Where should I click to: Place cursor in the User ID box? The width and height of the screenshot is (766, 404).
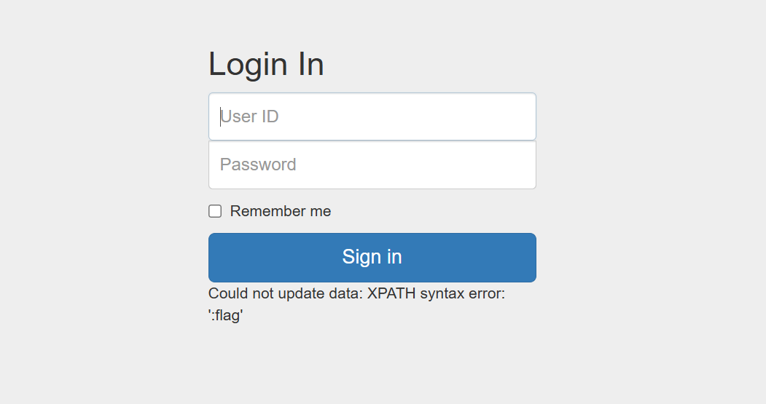372,116
